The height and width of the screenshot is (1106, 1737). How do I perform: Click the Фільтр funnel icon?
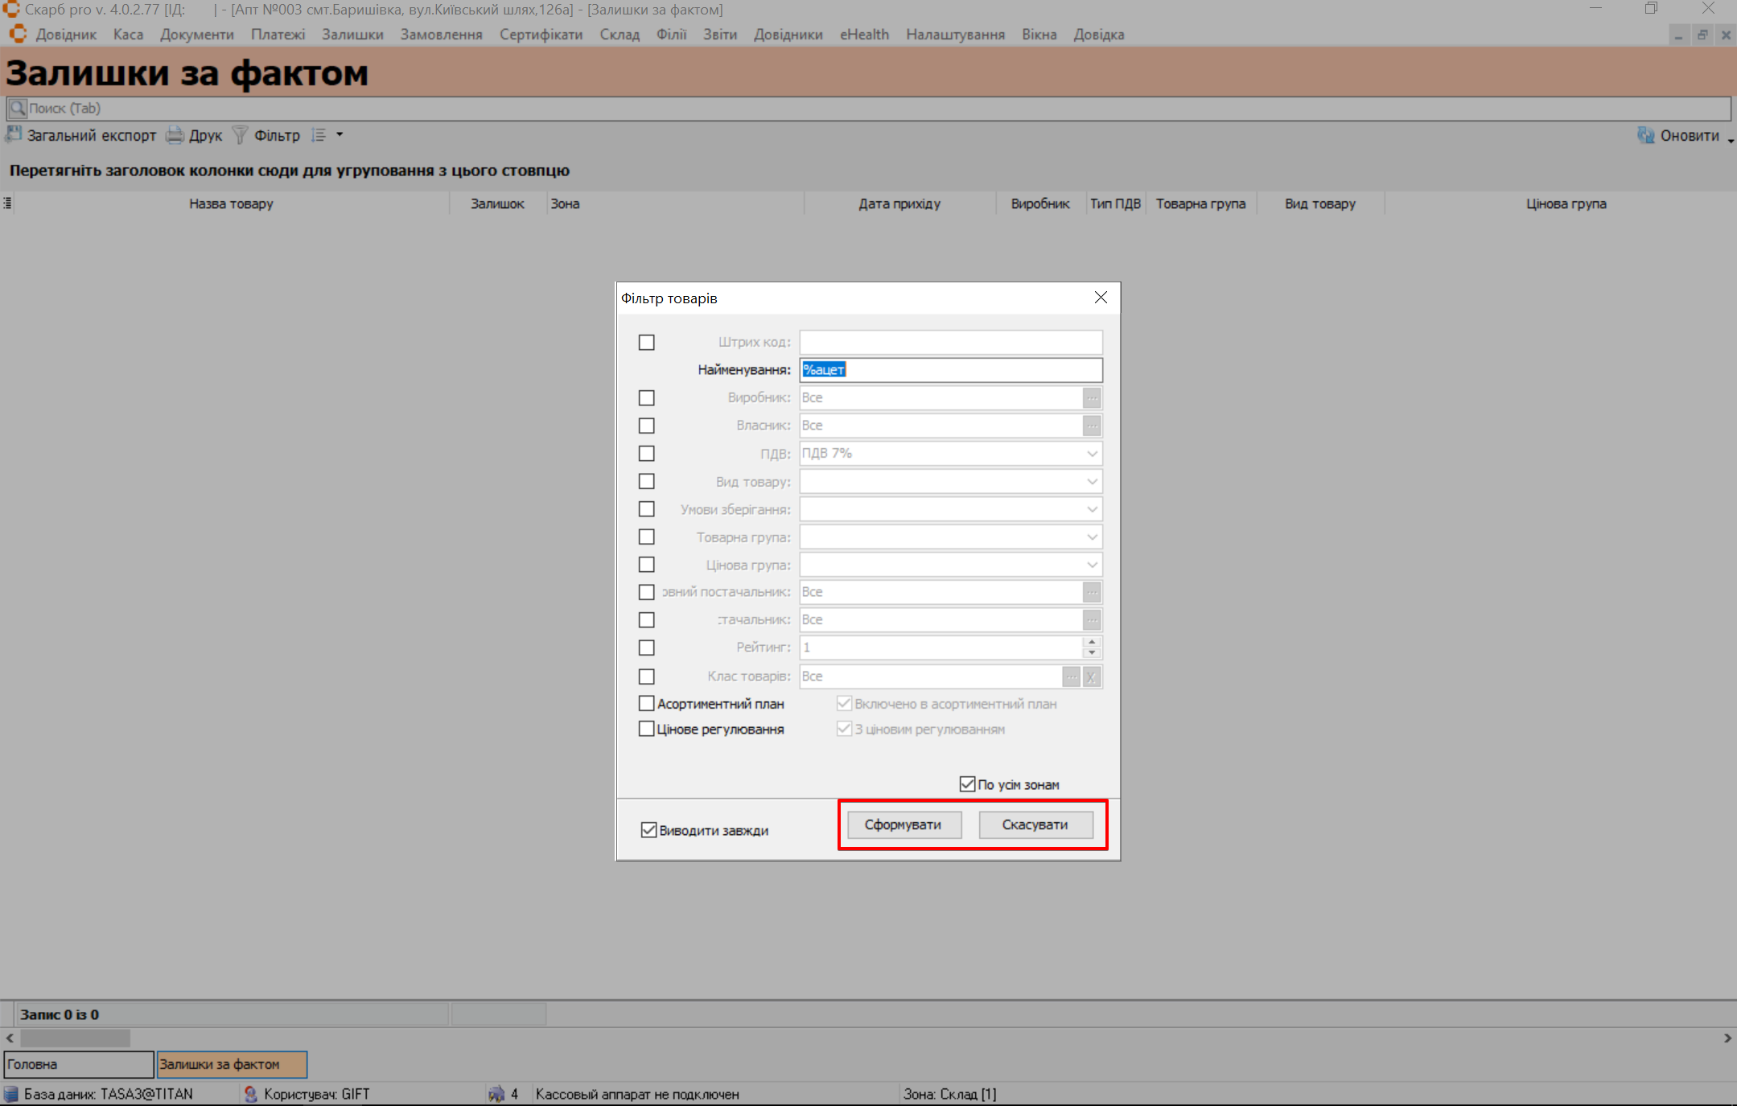[x=240, y=135]
